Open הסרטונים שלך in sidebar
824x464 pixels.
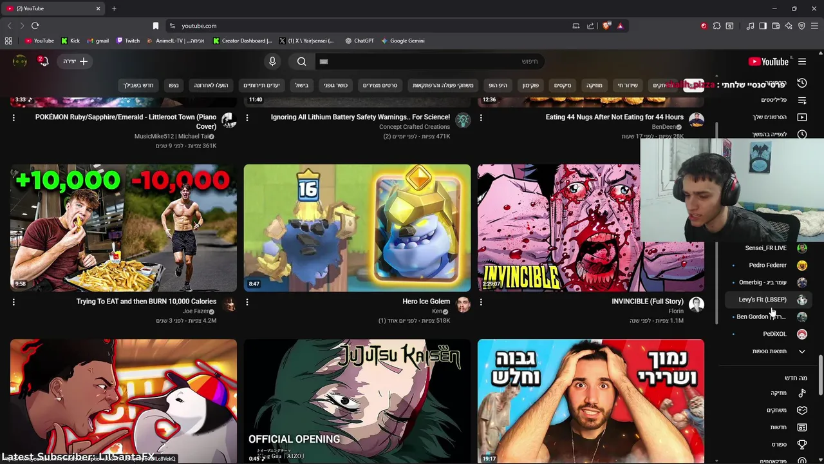click(779, 117)
